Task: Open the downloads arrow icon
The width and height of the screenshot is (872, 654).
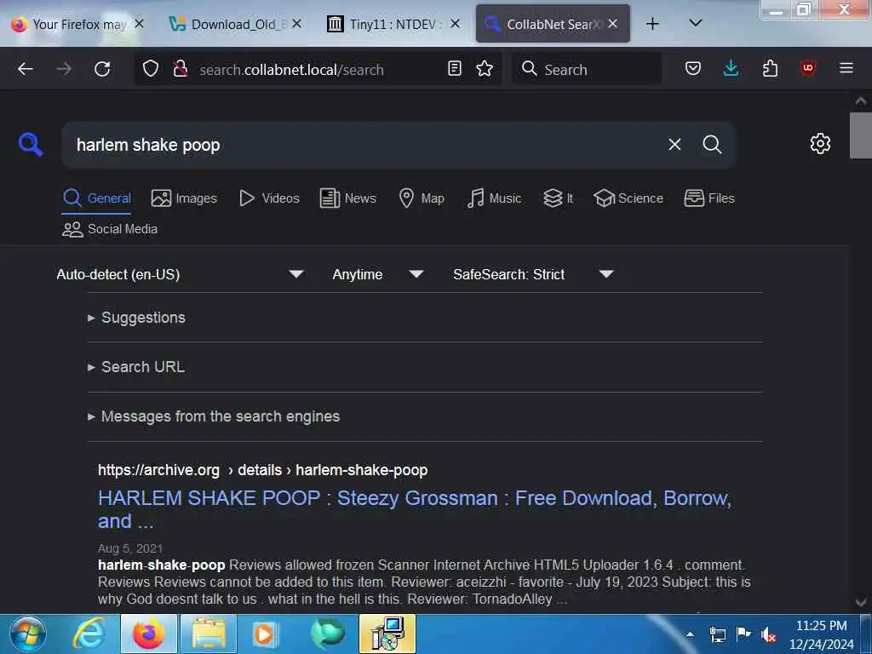Action: [x=731, y=68]
